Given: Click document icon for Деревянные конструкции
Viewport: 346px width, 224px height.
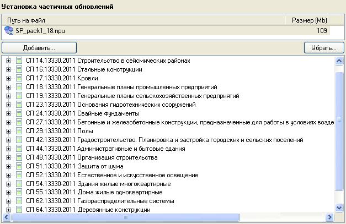Looking at the screenshot, I should click(x=19, y=210).
